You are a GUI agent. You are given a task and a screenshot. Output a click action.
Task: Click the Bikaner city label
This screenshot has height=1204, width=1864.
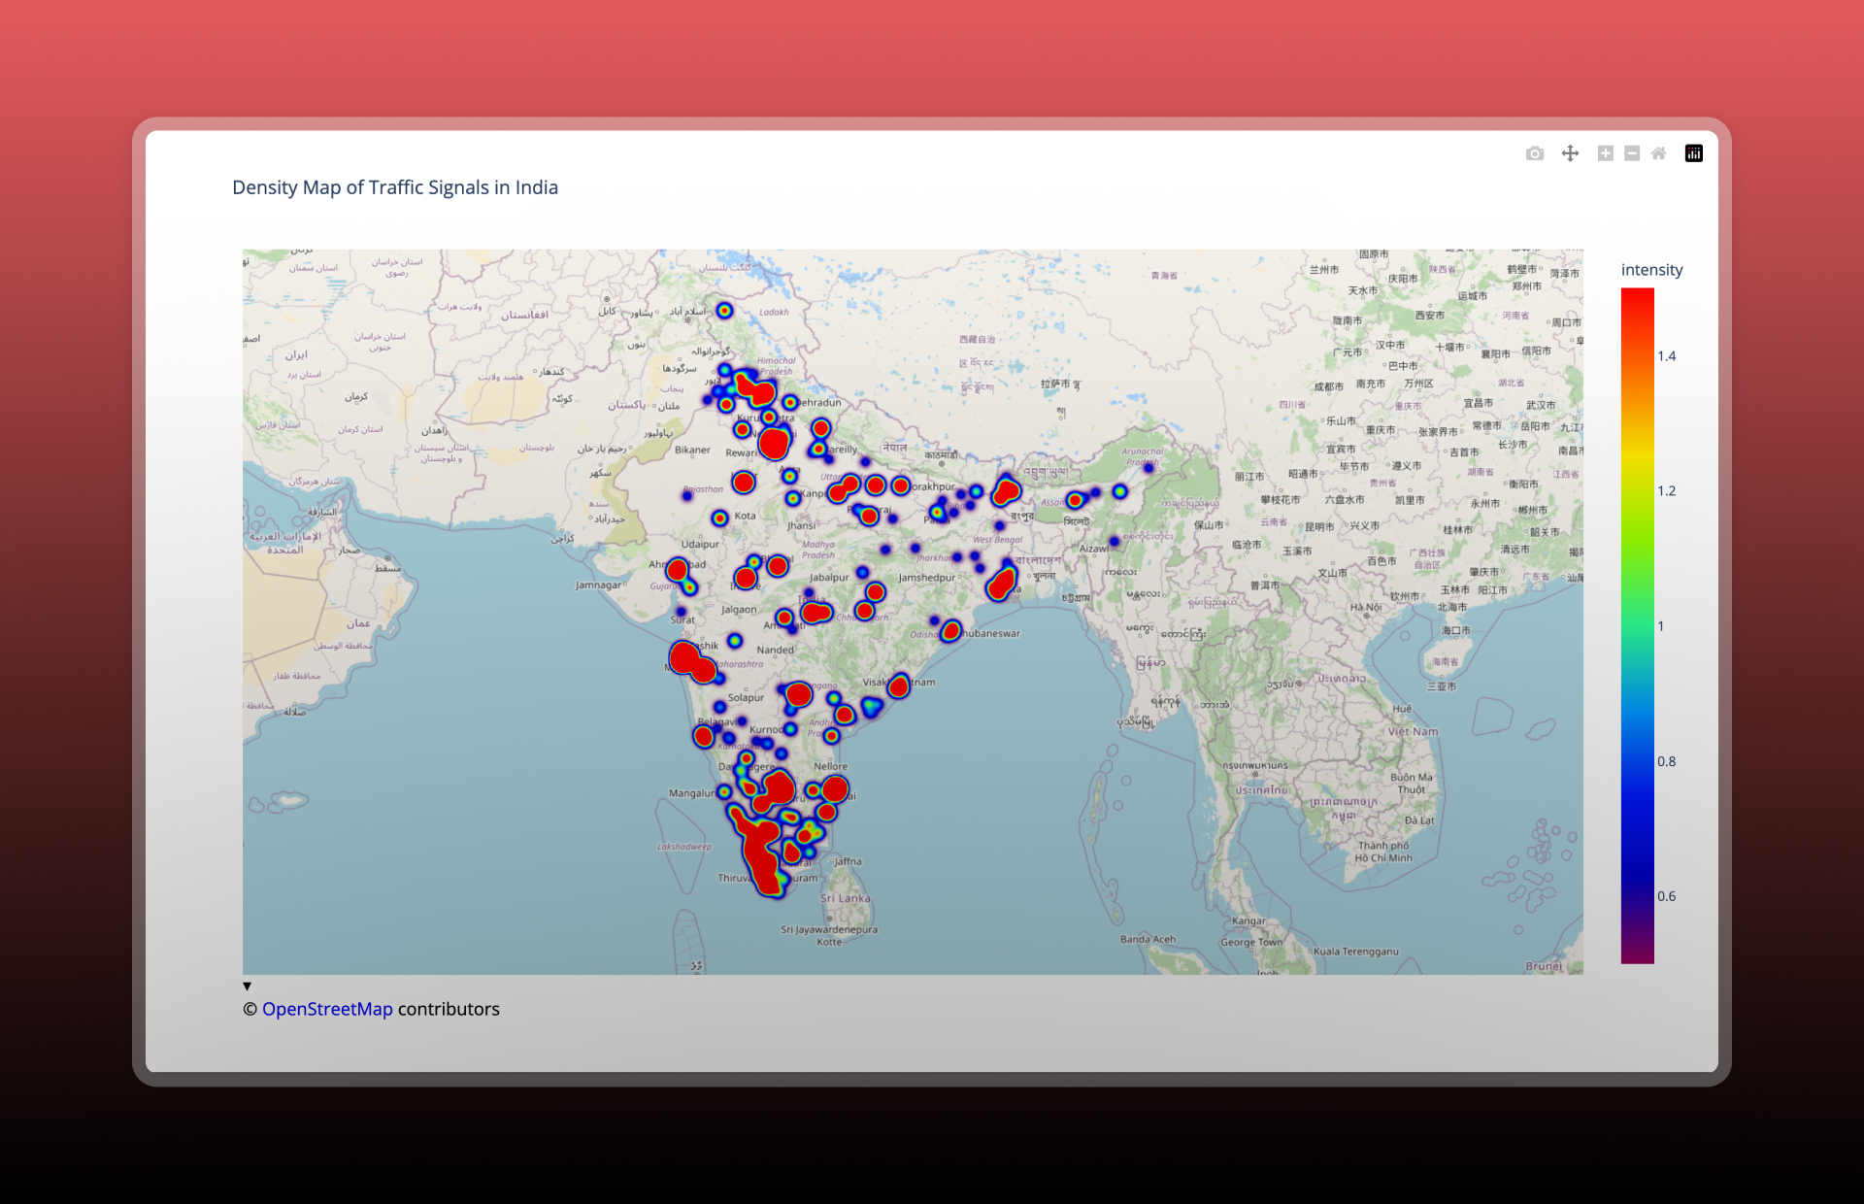[692, 450]
